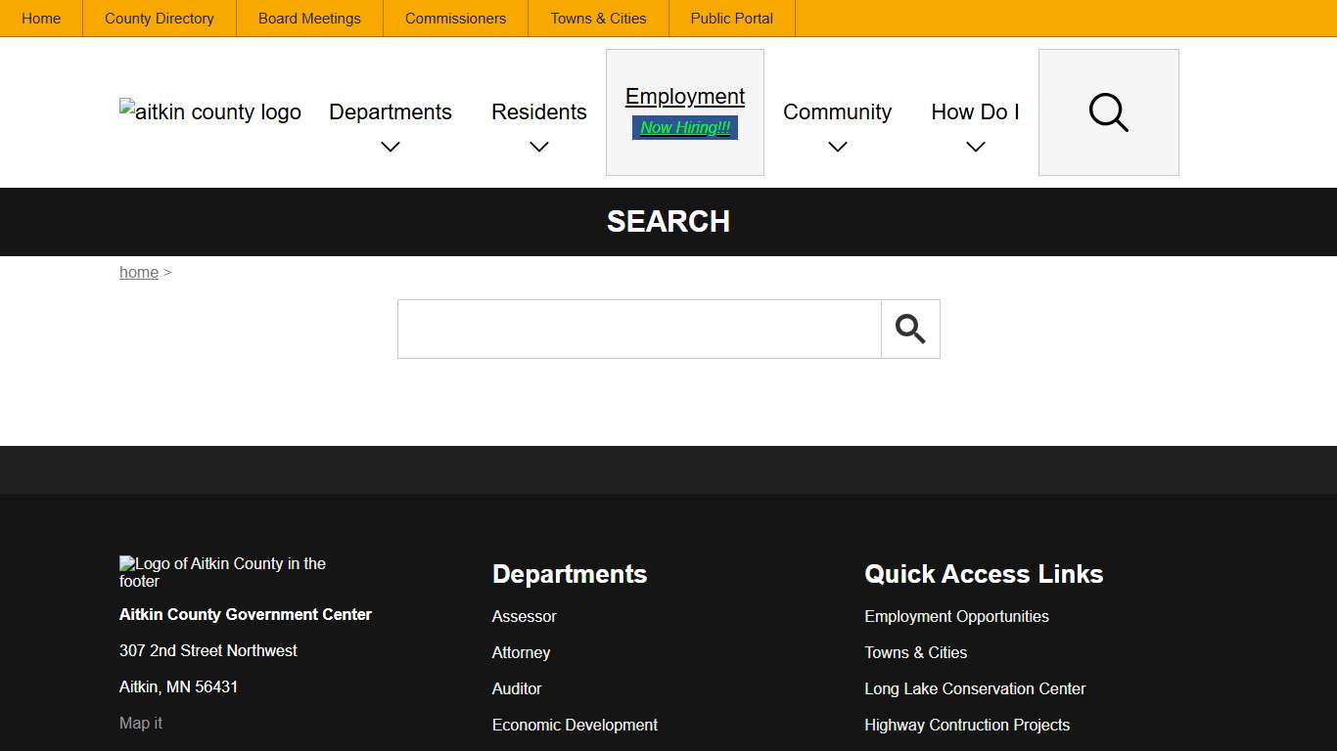Click the header magnifying glass search icon
The image size is (1337, 751).
coord(1108,112)
